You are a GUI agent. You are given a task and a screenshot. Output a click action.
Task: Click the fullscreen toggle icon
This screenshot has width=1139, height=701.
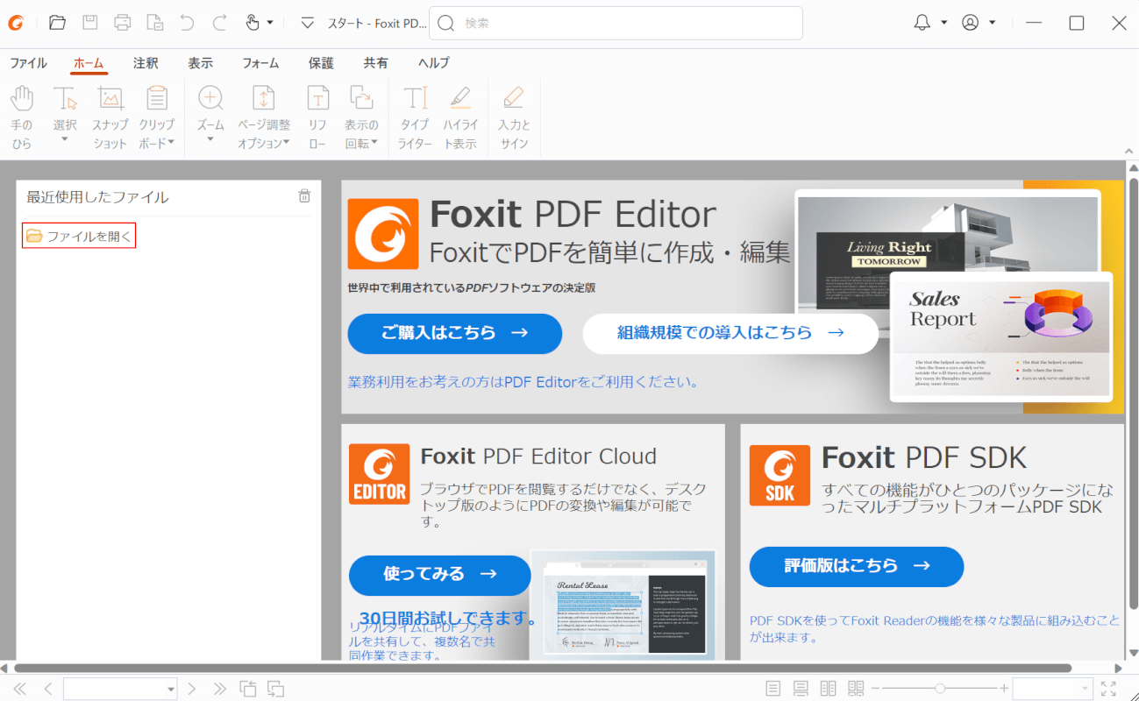tap(1108, 689)
